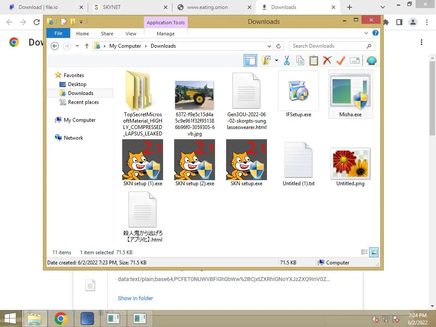Screen dimensions: 436x327
Task: Select Recent places in the navigation pane
Action: tap(83, 102)
